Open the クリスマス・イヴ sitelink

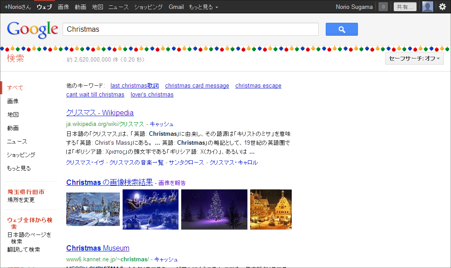click(x=85, y=163)
